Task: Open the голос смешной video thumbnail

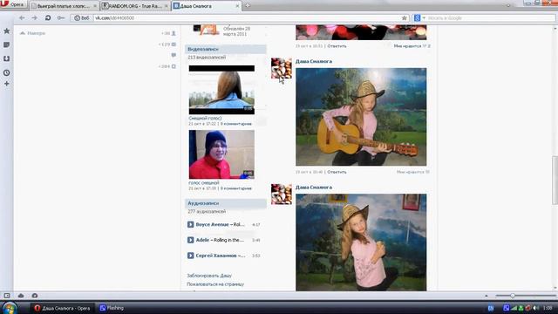Action: 221,154
